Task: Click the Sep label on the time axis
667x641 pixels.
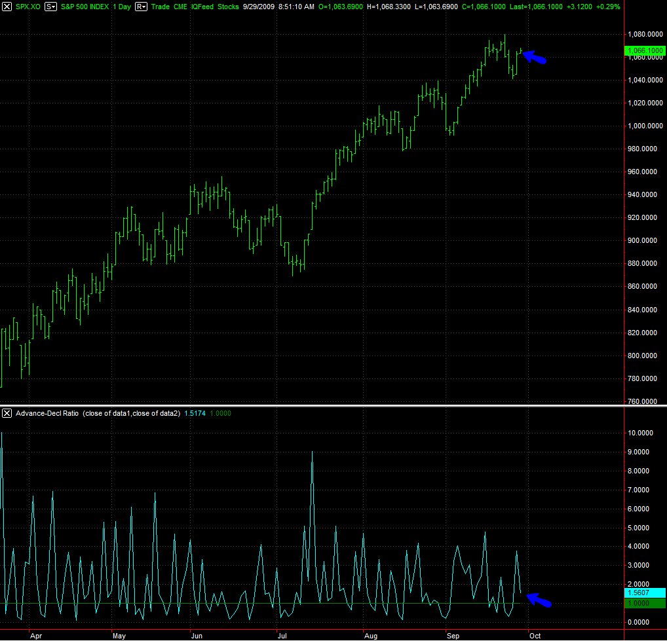Action: click(452, 635)
